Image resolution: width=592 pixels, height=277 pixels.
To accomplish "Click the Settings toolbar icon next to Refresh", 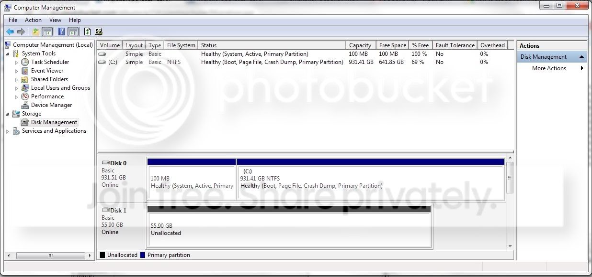I will [99, 32].
